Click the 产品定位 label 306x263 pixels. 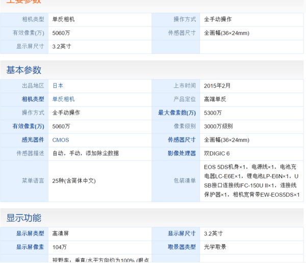coord(185,99)
